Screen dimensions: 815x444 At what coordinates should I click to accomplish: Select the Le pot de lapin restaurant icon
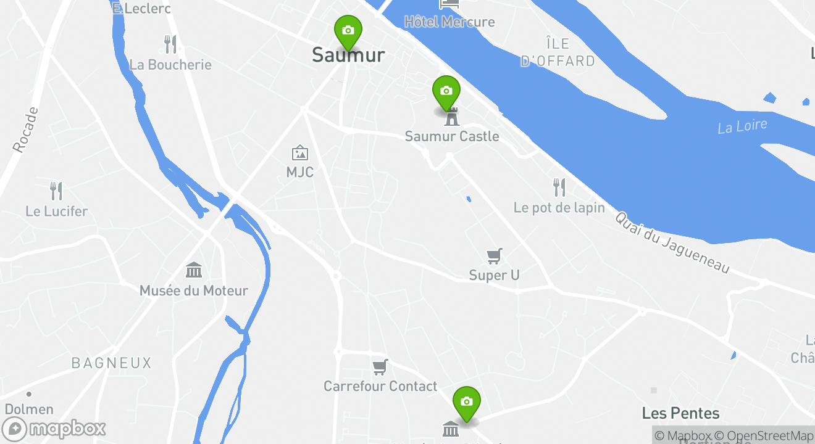tap(559, 187)
